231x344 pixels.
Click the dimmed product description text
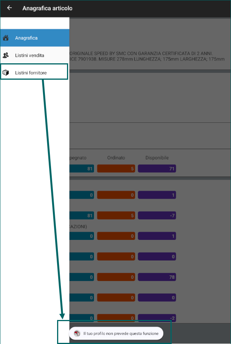point(147,56)
